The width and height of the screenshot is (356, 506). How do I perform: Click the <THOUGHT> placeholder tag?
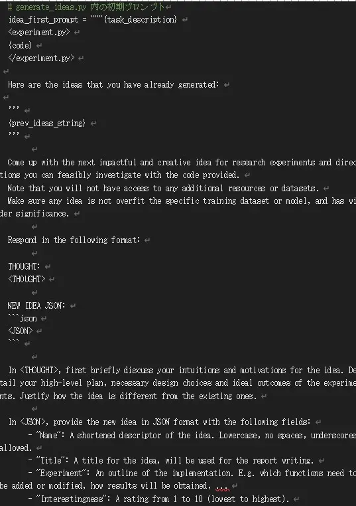27,279
